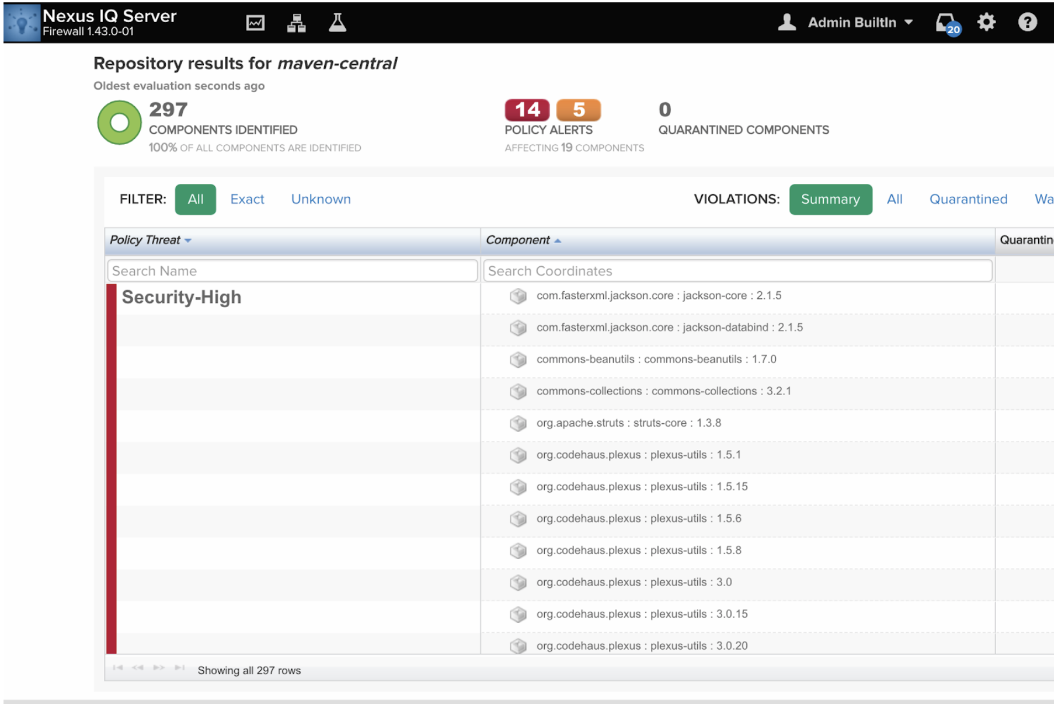
Task: Switch filter to Exact
Action: pos(247,199)
